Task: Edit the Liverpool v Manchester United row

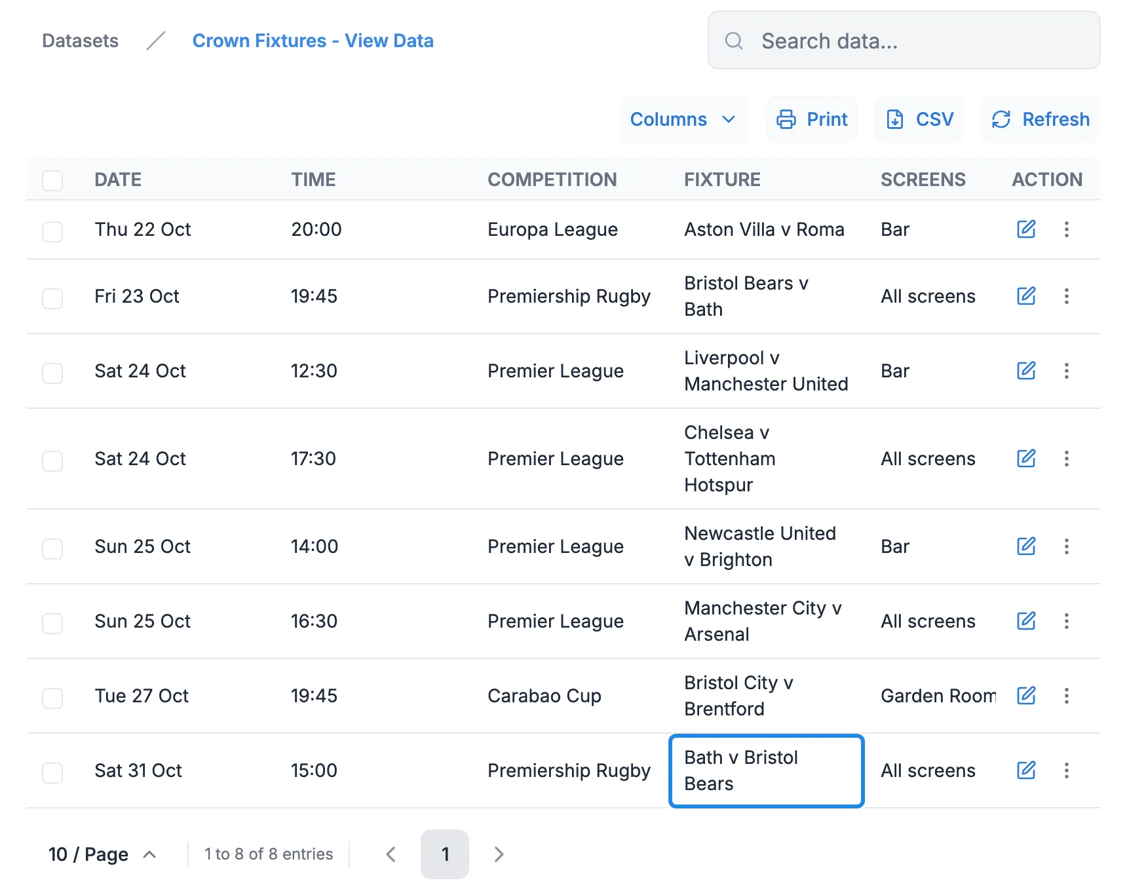Action: tap(1026, 371)
